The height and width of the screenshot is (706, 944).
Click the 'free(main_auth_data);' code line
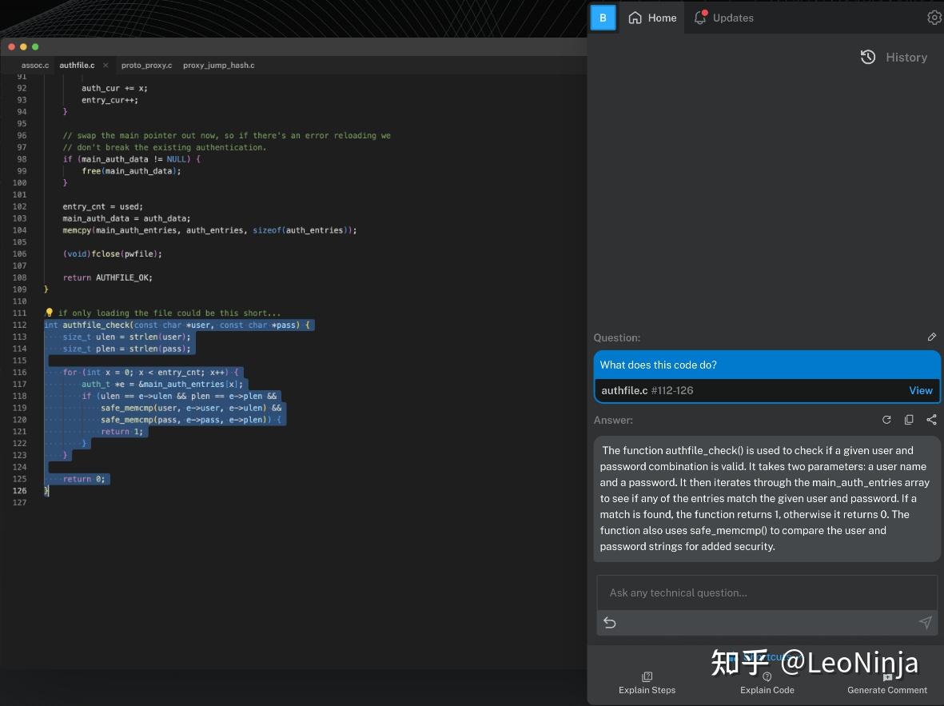click(131, 171)
